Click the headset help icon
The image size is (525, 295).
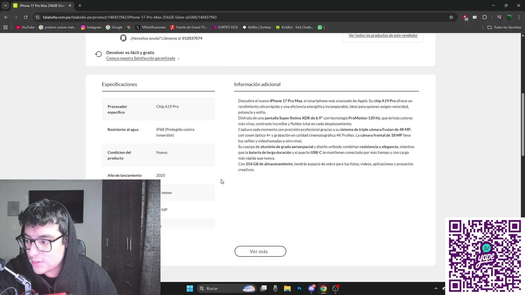coord(123,38)
